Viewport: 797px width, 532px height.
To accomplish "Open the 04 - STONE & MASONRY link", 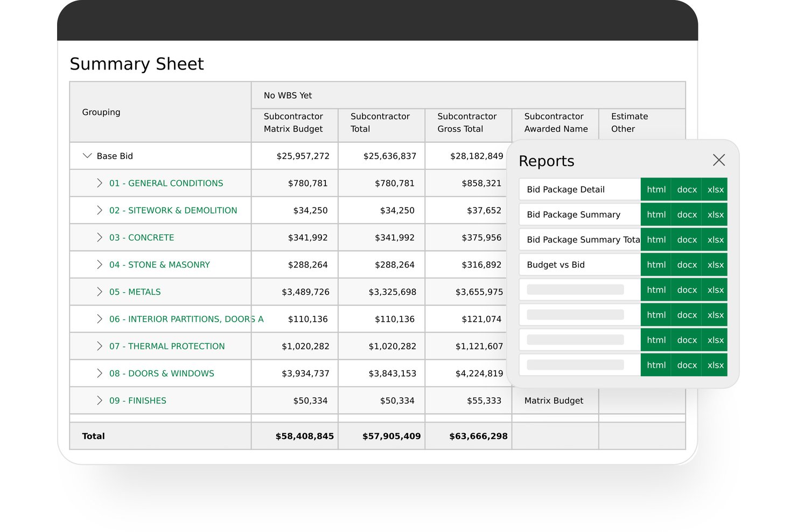I will [159, 265].
